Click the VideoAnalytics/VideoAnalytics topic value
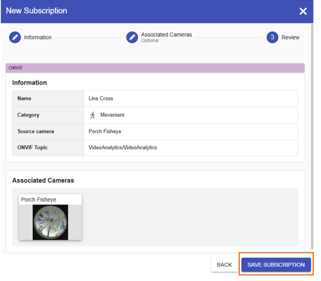The height and width of the screenshot is (281, 321). point(122,148)
